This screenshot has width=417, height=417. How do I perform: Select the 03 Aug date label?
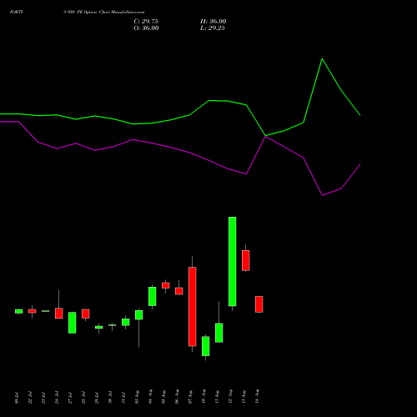tap(137, 397)
